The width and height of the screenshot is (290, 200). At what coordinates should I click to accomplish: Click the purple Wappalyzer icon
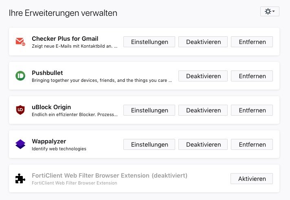coord(20,144)
